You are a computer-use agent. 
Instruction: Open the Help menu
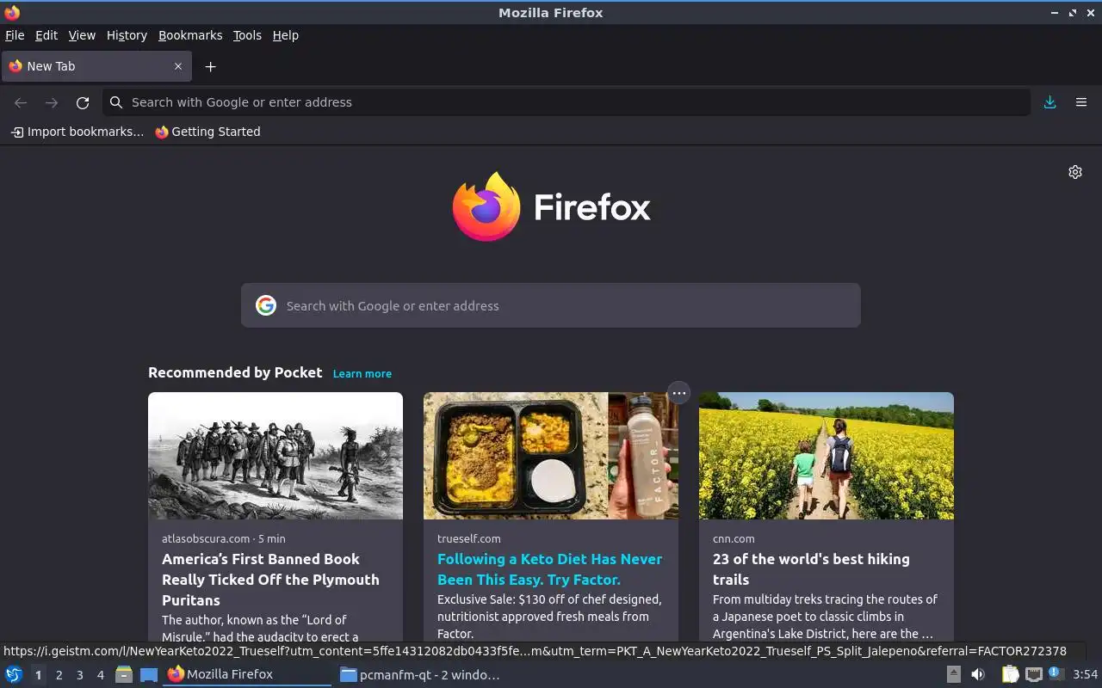pos(286,35)
